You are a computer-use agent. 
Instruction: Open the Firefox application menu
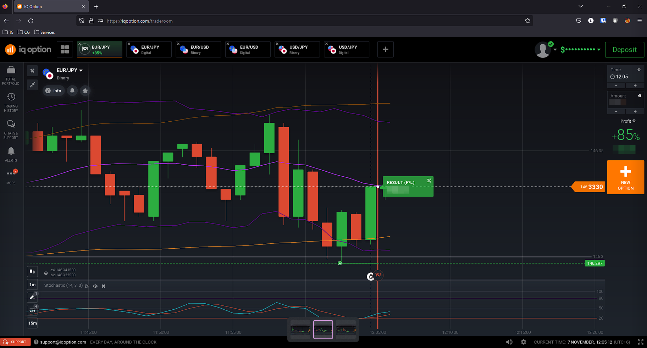pos(640,21)
